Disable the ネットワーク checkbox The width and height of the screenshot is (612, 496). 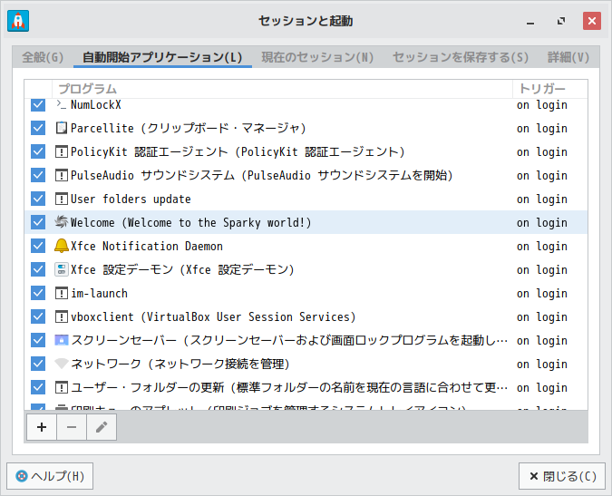click(38, 364)
